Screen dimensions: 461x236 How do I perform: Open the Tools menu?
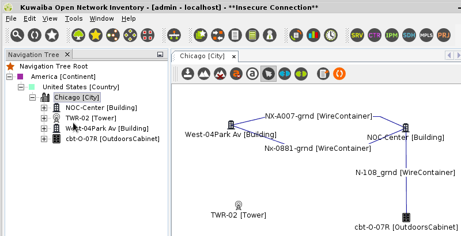tap(74, 18)
